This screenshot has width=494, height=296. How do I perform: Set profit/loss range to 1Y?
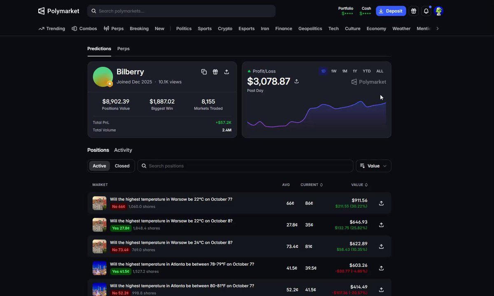tap(355, 71)
